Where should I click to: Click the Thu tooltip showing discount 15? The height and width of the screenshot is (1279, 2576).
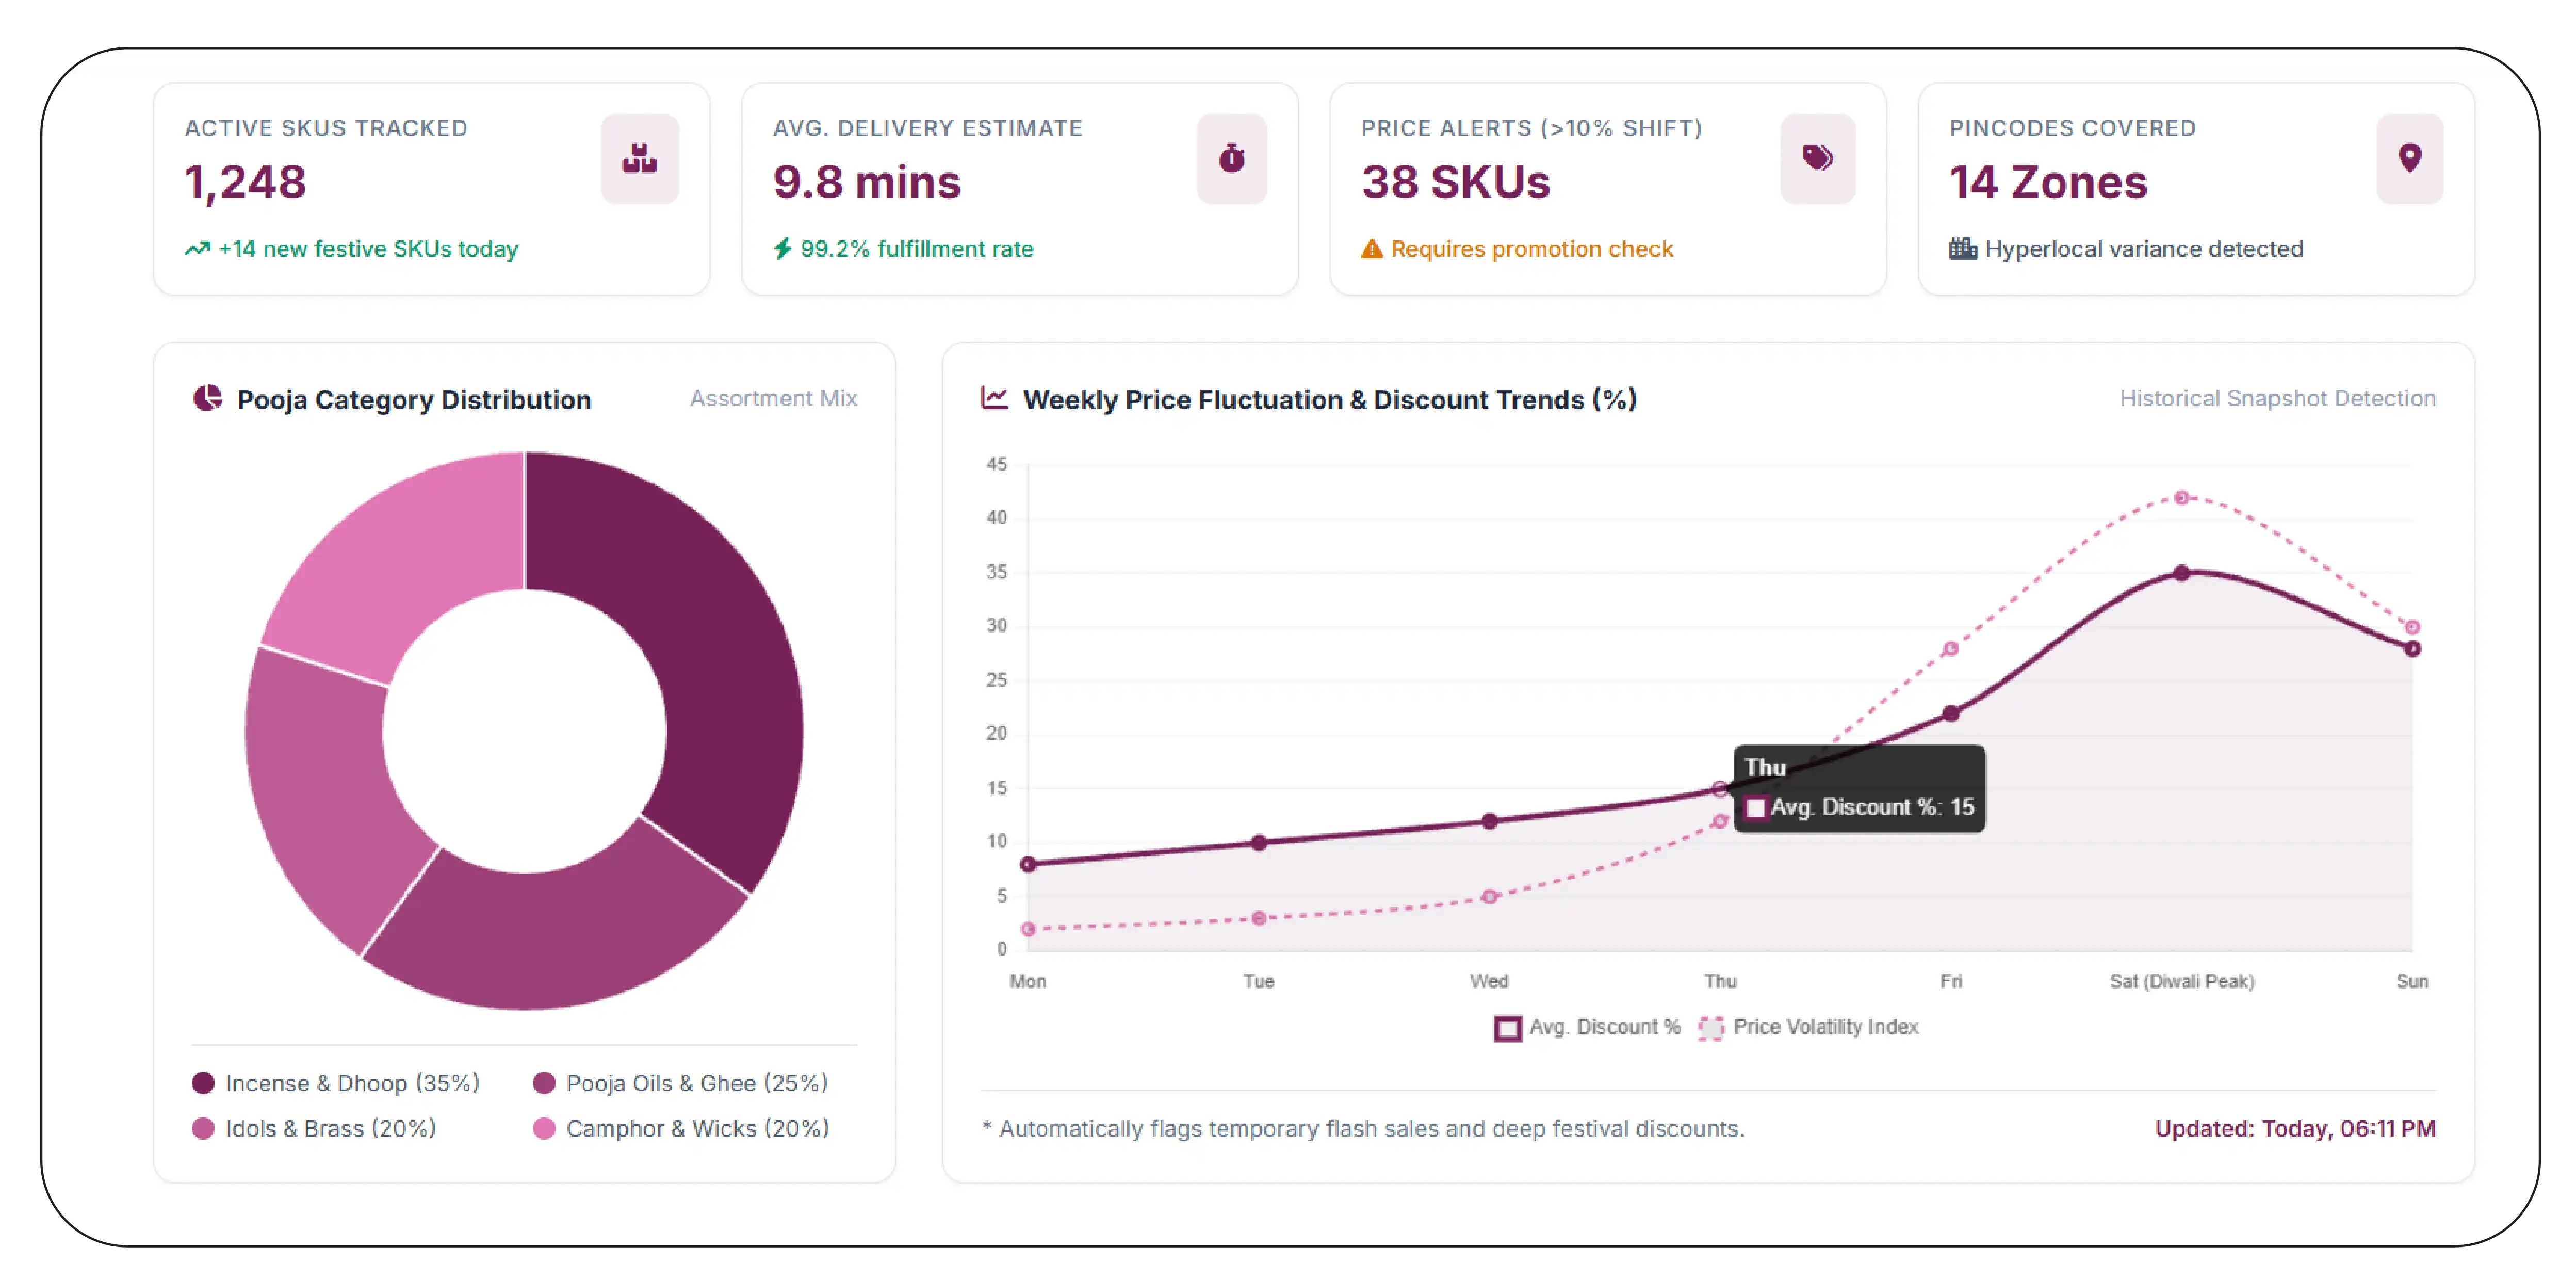pyautogui.click(x=1858, y=788)
